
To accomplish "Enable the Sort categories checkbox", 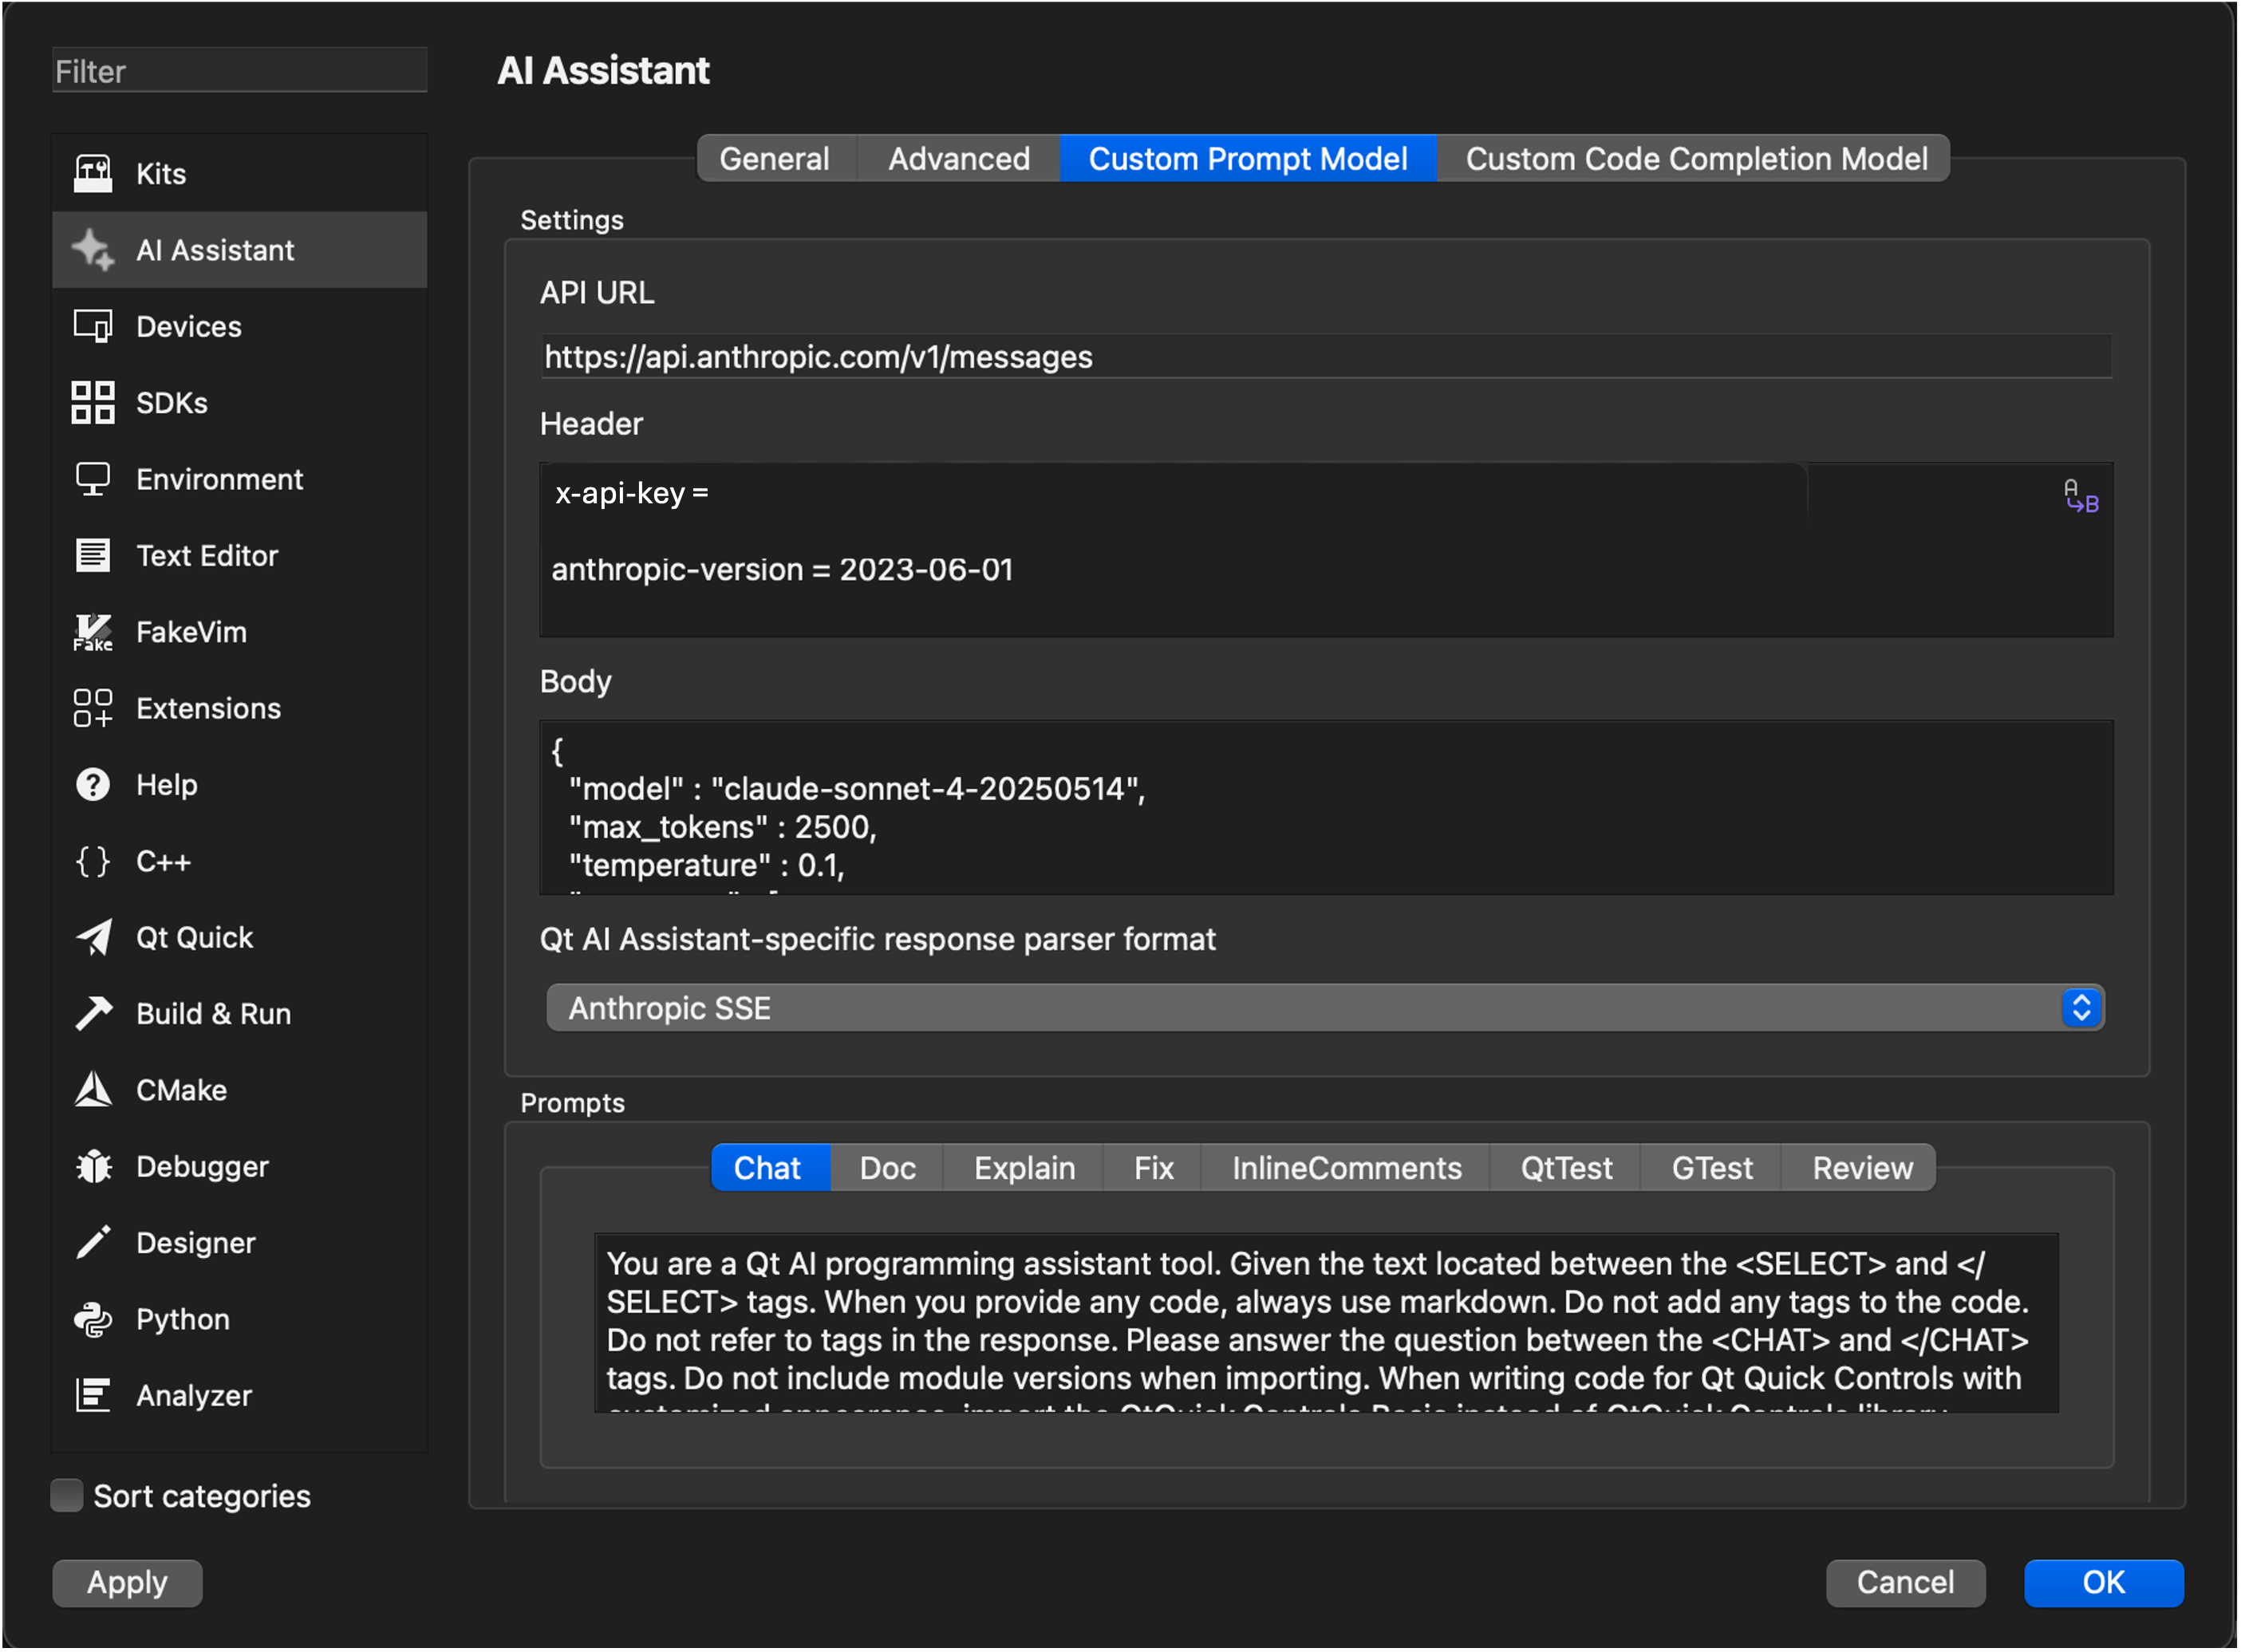I will pyautogui.click(x=66, y=1495).
